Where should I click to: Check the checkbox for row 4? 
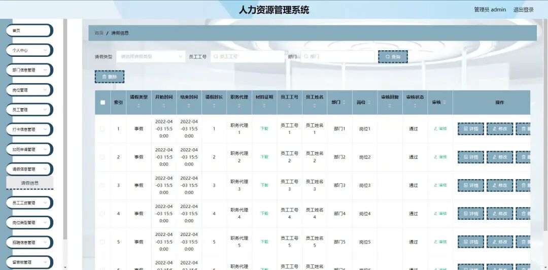(102, 214)
